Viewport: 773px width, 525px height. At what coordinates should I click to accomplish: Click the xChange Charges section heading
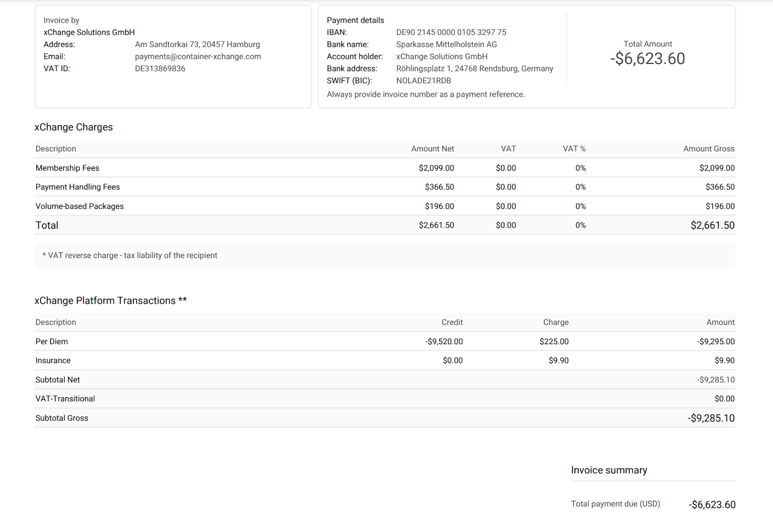tap(73, 127)
